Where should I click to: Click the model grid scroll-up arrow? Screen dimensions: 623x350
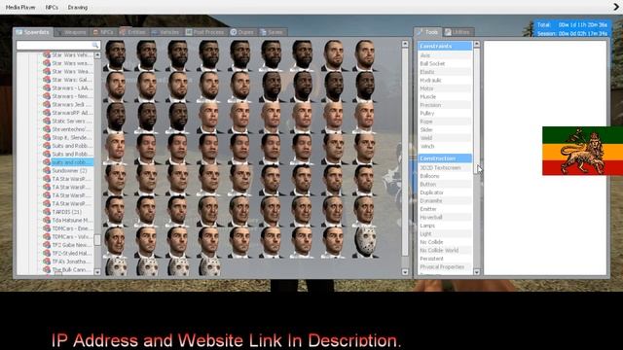pyautogui.click(x=405, y=44)
